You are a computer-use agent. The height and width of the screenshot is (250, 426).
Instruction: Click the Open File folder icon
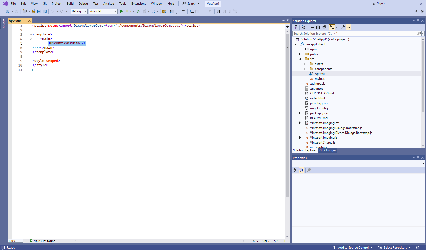[33, 11]
